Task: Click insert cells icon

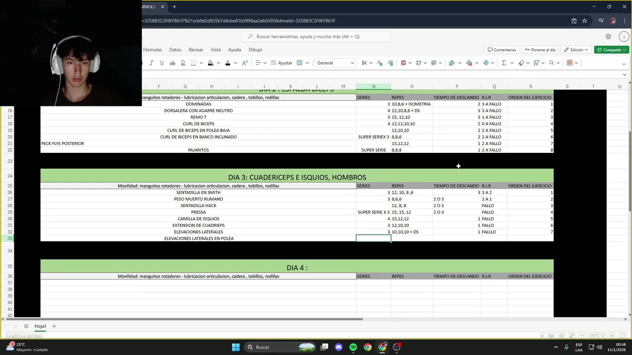Action: pyautogui.click(x=451, y=63)
